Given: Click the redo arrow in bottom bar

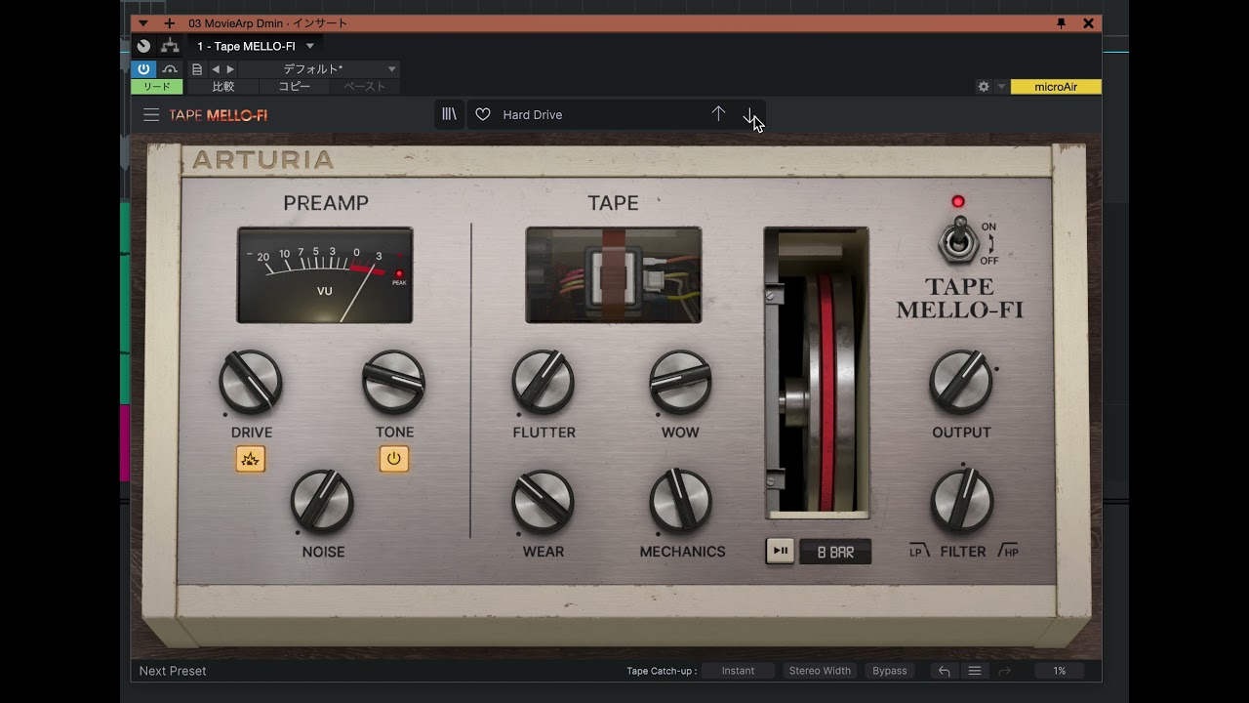Looking at the screenshot, I should click(1005, 671).
